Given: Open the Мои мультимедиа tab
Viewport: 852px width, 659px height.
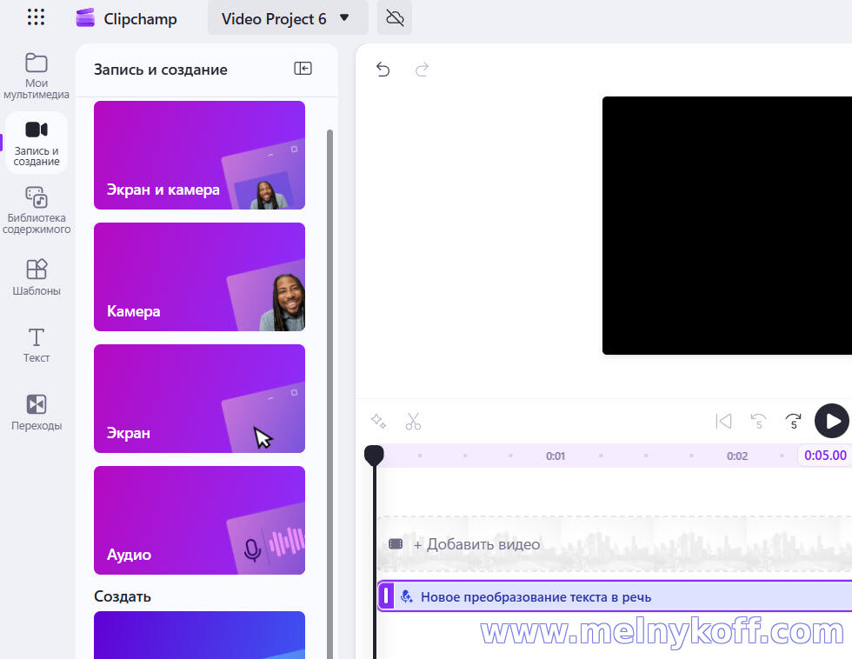Looking at the screenshot, I should [37, 76].
